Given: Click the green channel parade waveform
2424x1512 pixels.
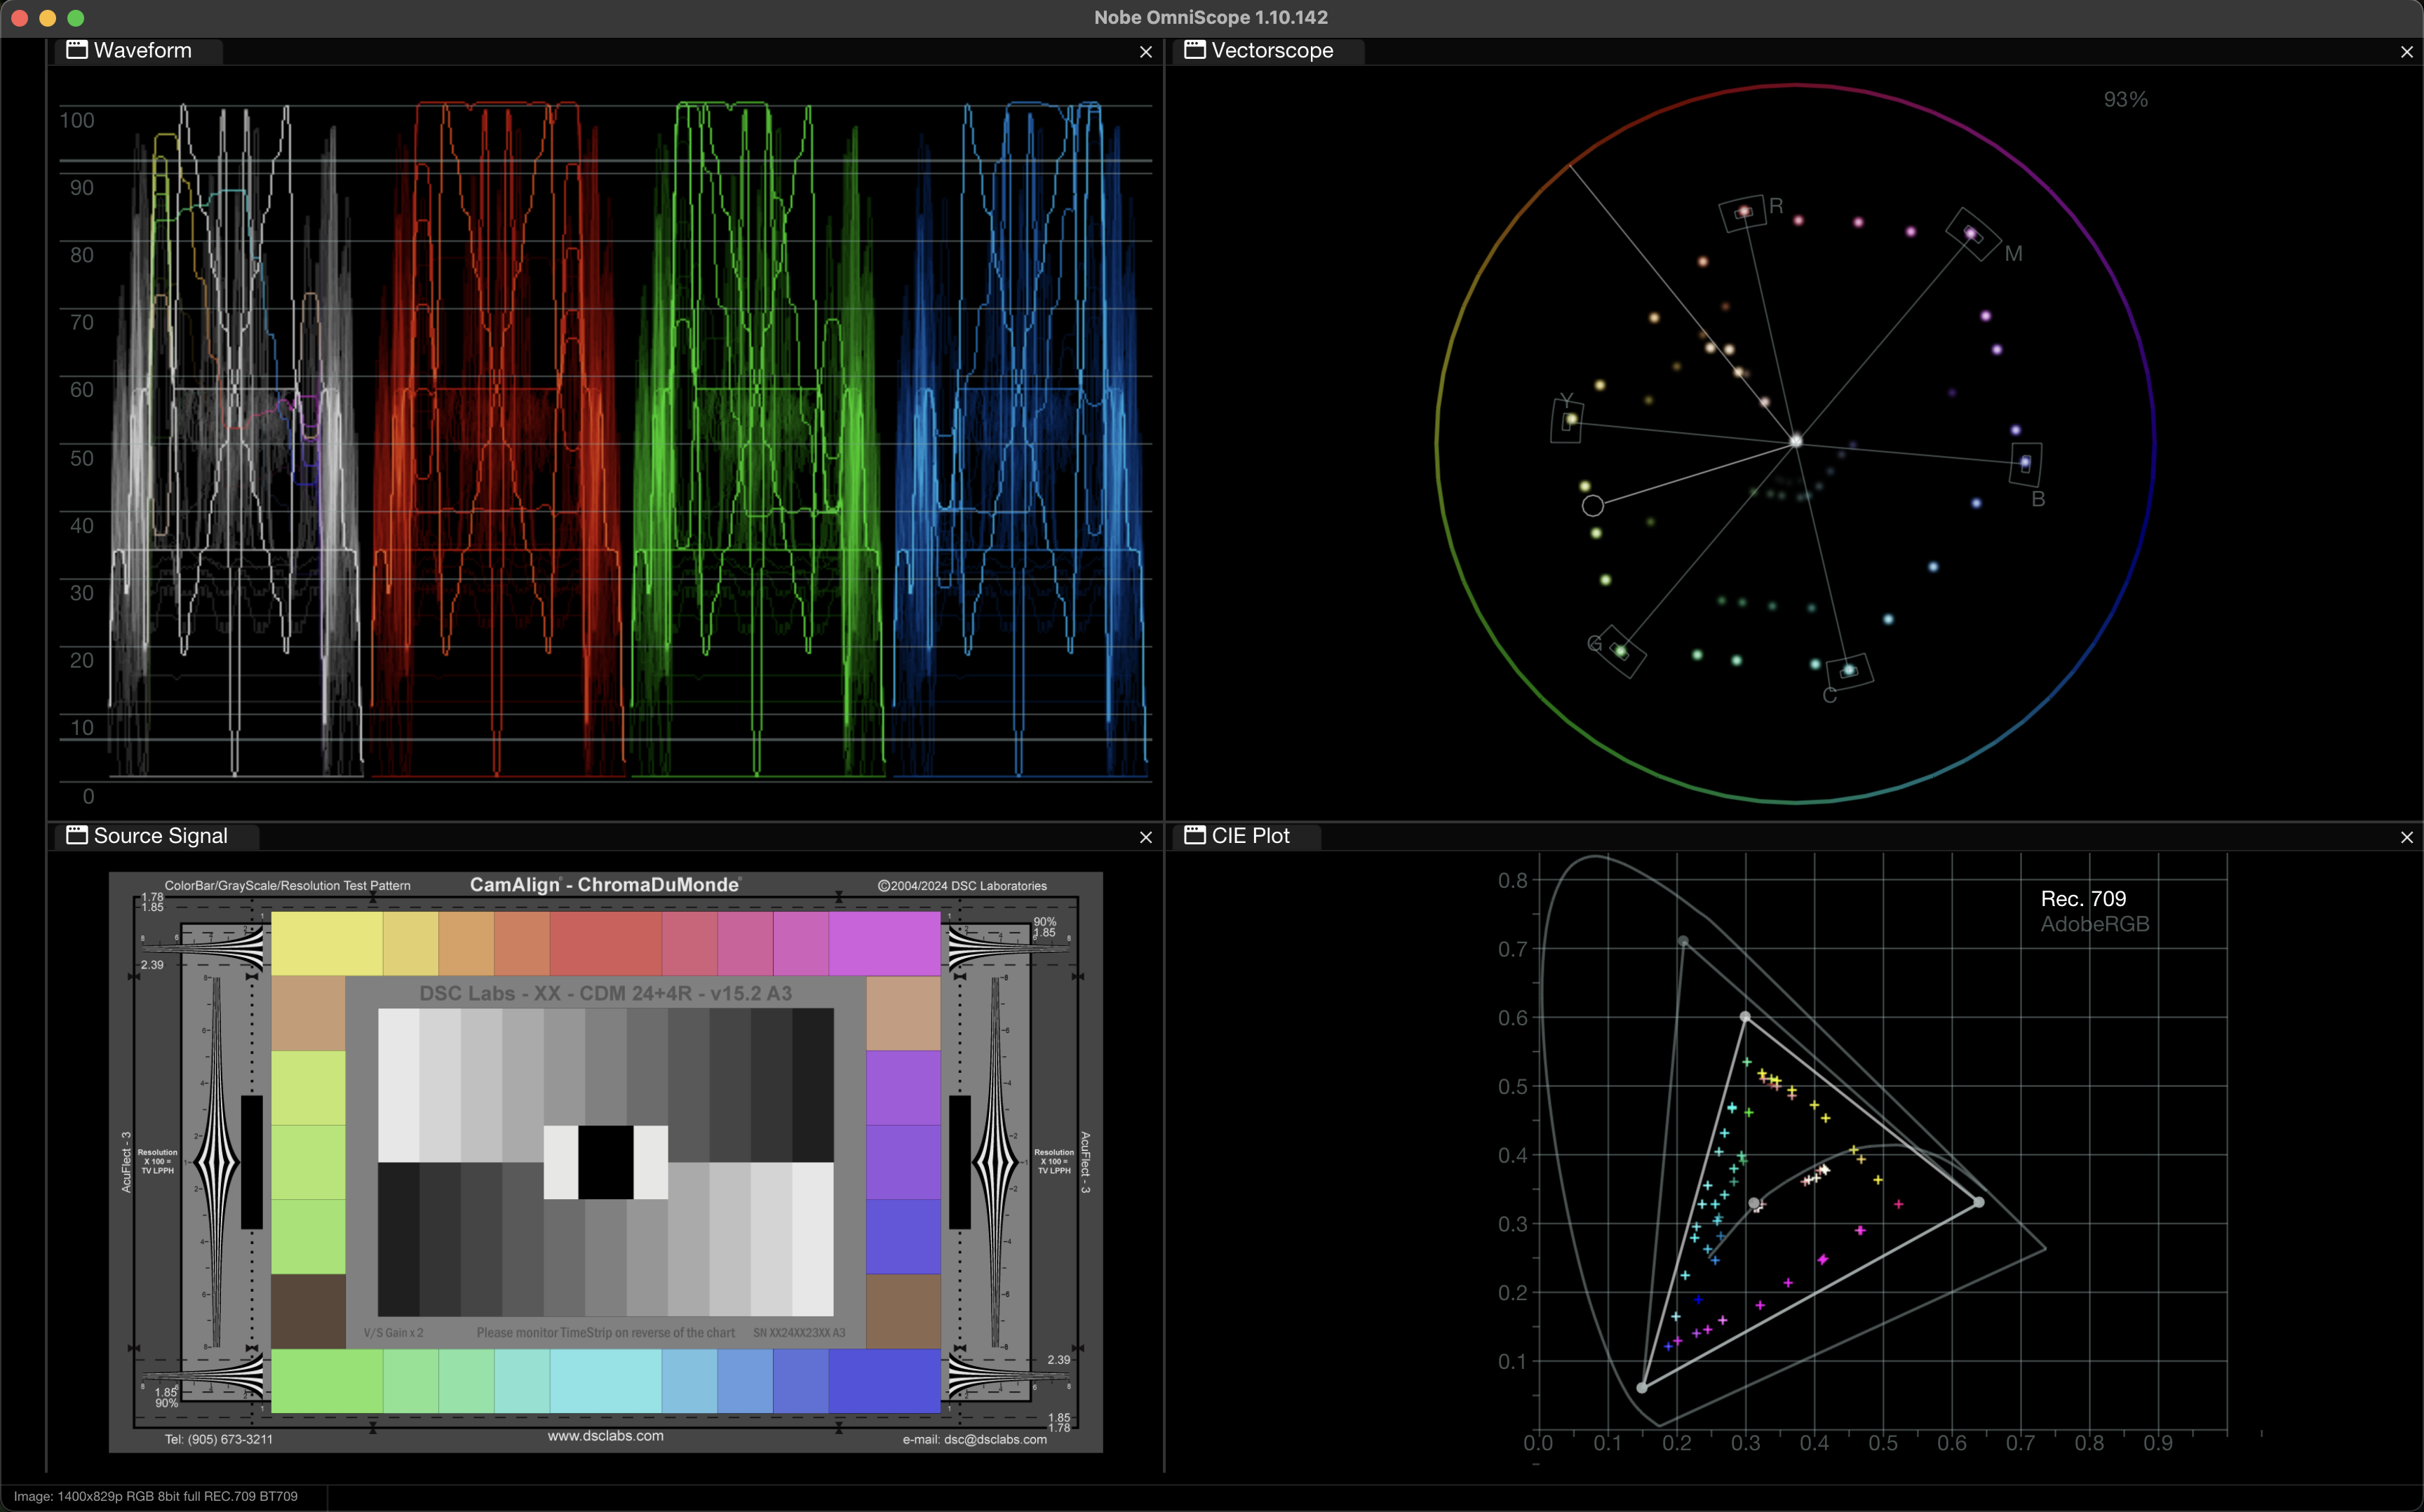Looking at the screenshot, I should 757,438.
